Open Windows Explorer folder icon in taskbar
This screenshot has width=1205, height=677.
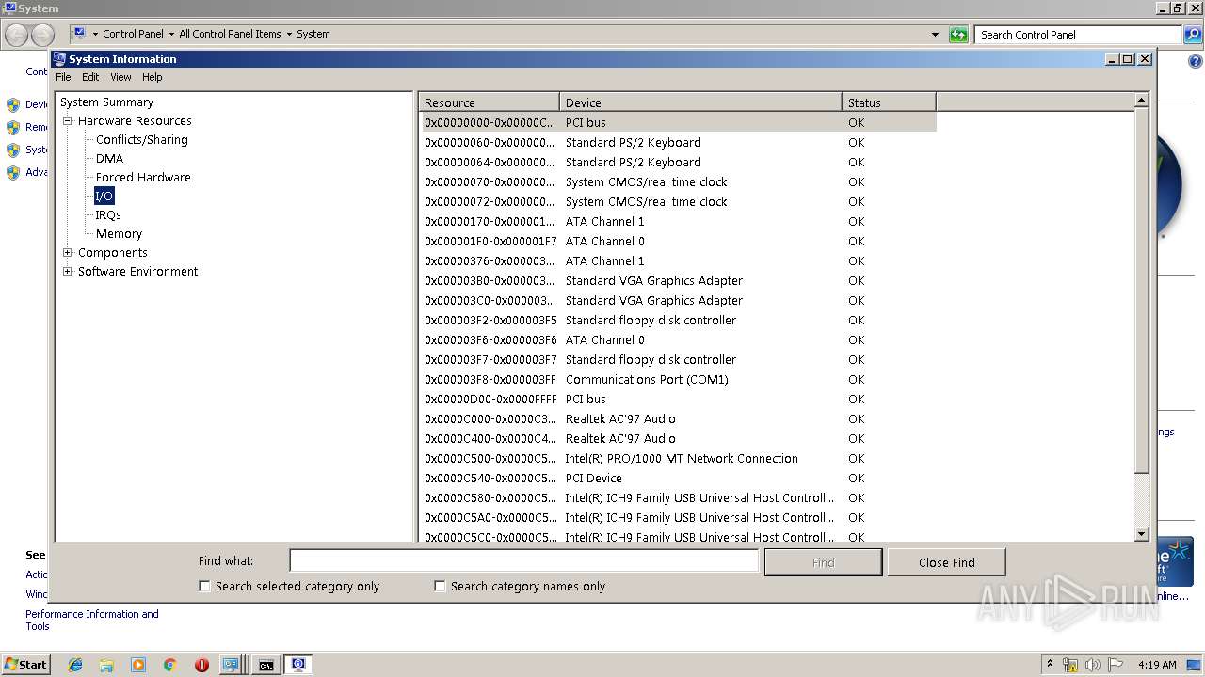pyautogui.click(x=106, y=665)
